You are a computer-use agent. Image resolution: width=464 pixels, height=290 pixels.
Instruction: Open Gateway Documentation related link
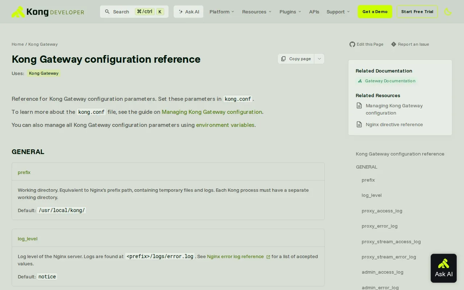coord(390,81)
